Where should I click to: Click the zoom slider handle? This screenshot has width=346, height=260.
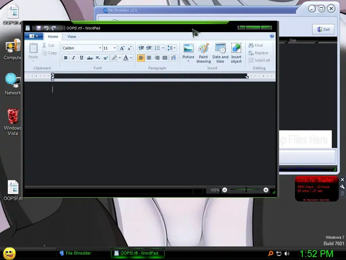(x=245, y=190)
